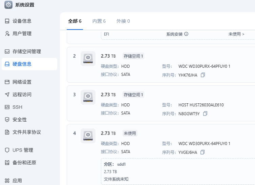The image size is (255, 185).
Task: Open 安全性 settings label
Action: pos(20,120)
